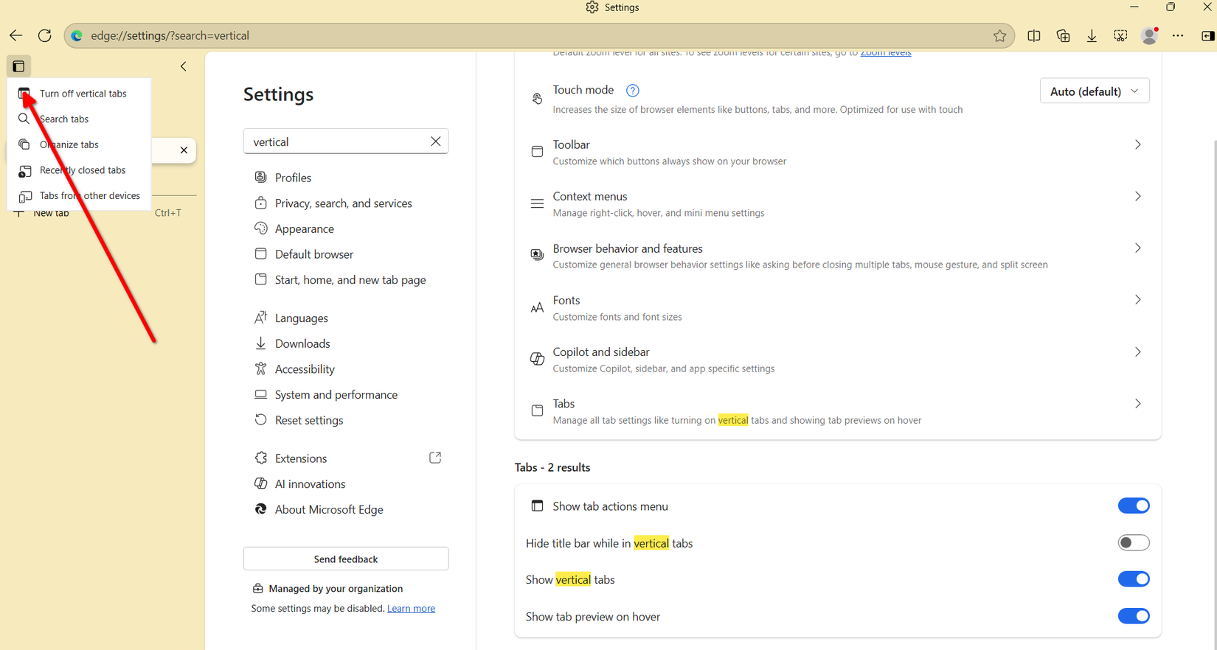
Task: Toggle Show tab actions menu switch
Action: click(x=1134, y=506)
